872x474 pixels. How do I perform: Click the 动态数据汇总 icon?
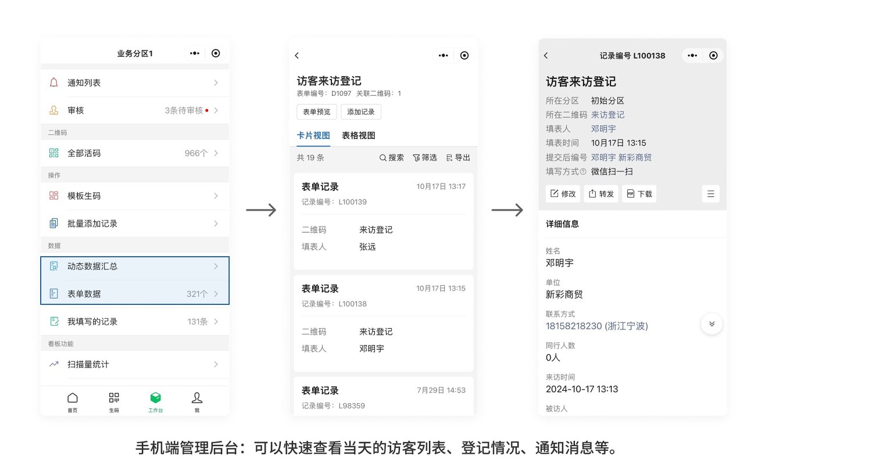click(x=53, y=266)
